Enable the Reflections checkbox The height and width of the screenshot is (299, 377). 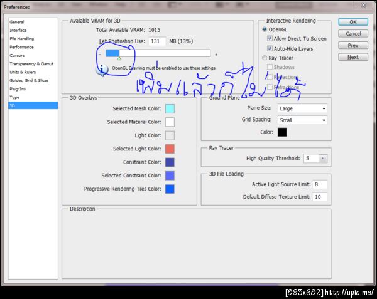(x=270, y=77)
